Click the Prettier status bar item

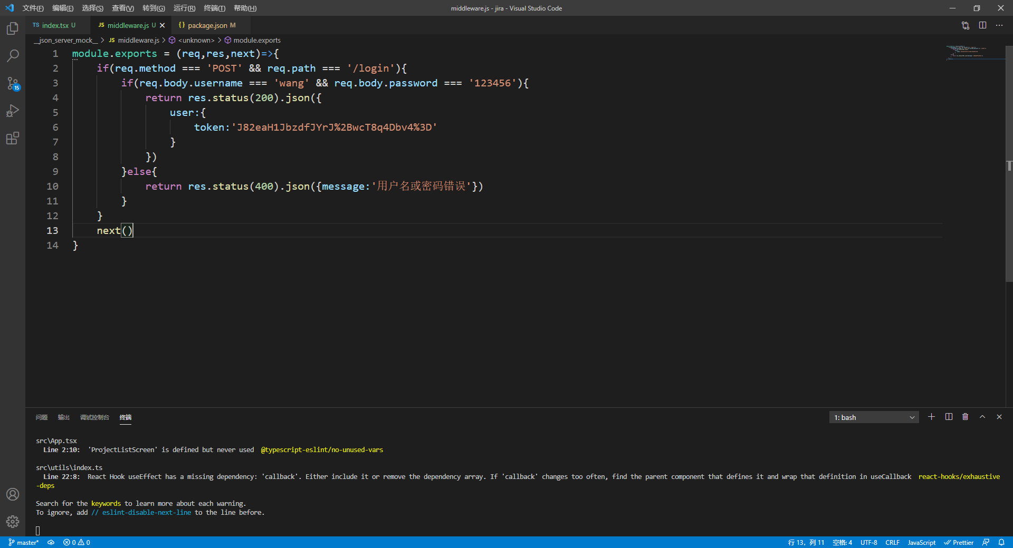point(959,542)
